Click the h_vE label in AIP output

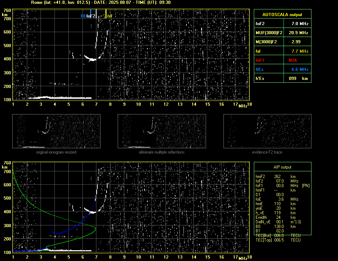click(260, 213)
